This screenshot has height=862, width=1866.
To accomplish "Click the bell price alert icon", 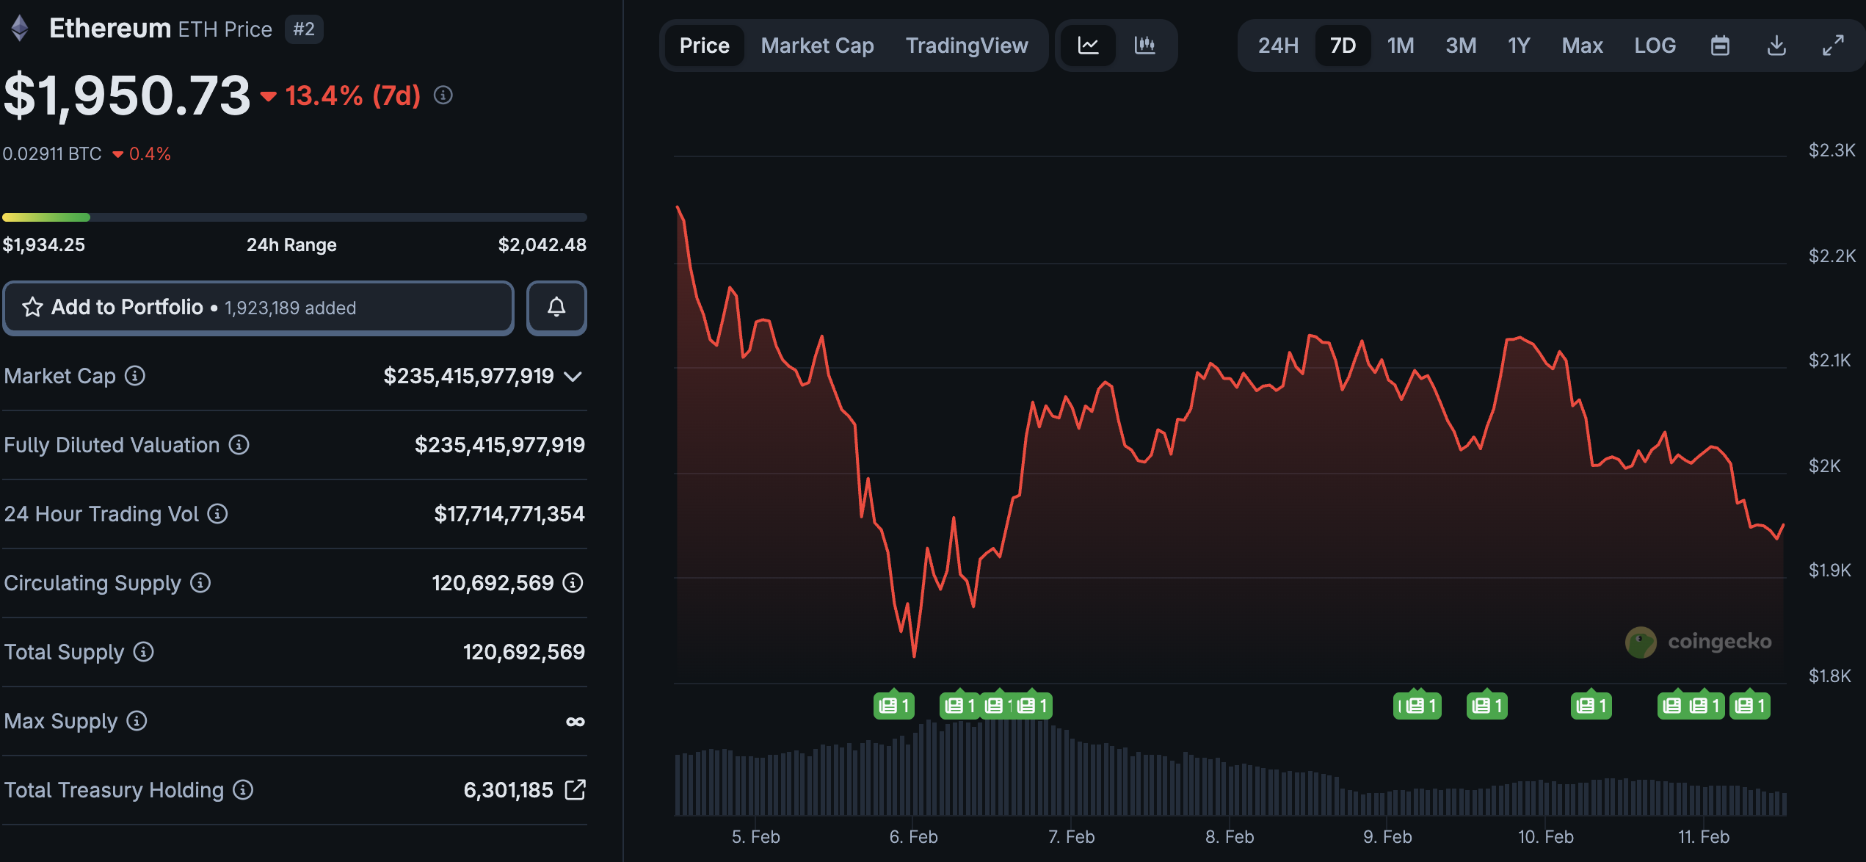I will pyautogui.click(x=556, y=308).
